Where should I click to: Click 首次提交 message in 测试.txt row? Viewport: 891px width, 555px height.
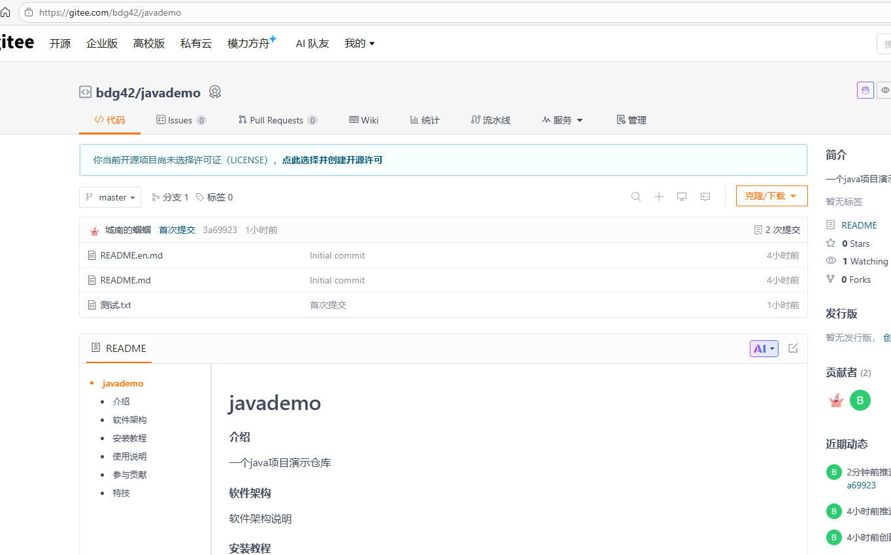[328, 305]
